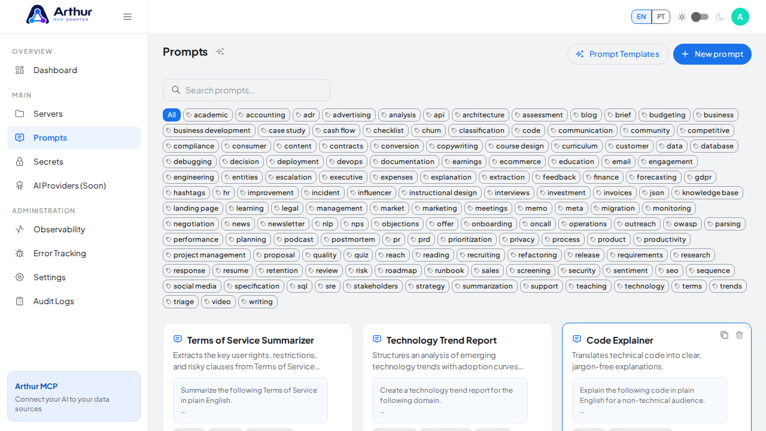Filter prompts by instructional design tag
This screenshot has width=766, height=431.
click(440, 193)
